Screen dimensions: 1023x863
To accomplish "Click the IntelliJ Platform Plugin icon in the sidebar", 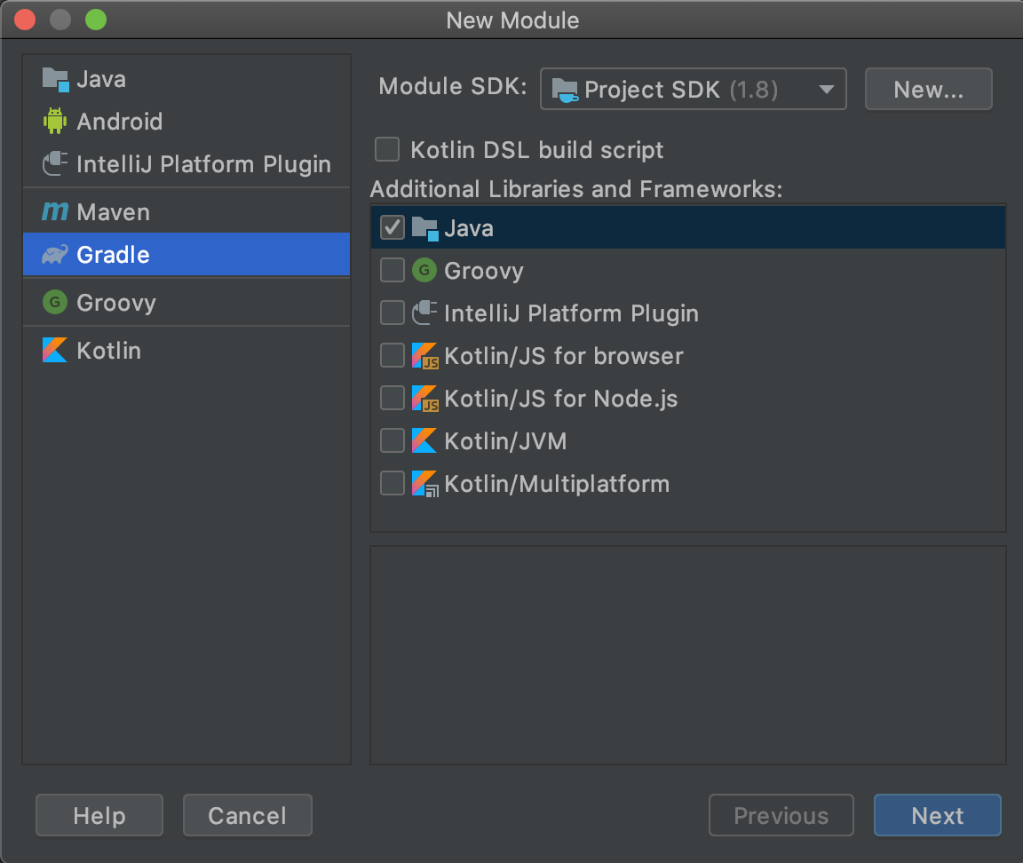I will [x=55, y=163].
